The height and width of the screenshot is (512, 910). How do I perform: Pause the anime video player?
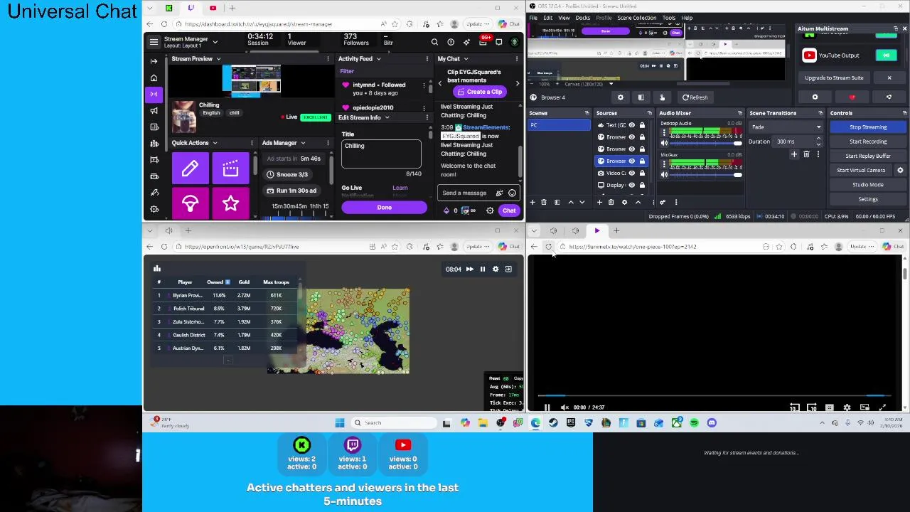click(547, 407)
